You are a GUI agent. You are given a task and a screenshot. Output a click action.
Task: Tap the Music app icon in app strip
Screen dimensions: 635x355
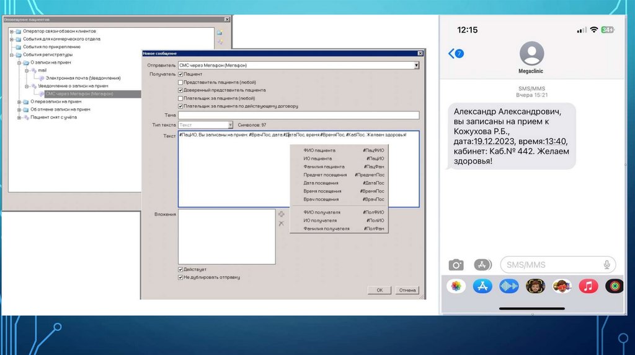click(x=588, y=286)
